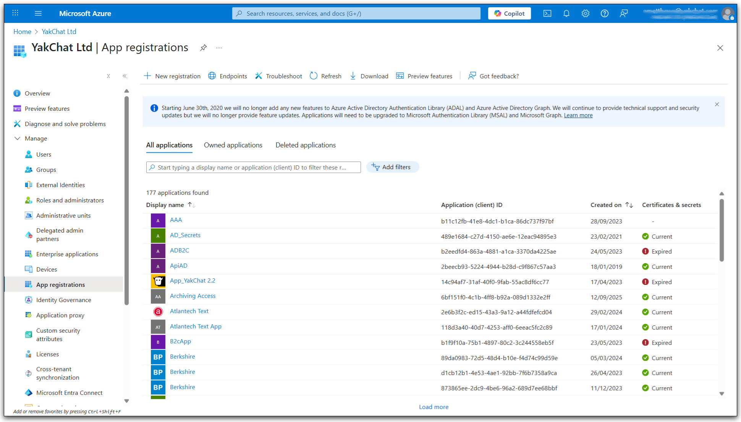Open the App_YakChat 2.2 application link
Image resolution: width=741 pixels, height=422 pixels.
[x=193, y=281]
